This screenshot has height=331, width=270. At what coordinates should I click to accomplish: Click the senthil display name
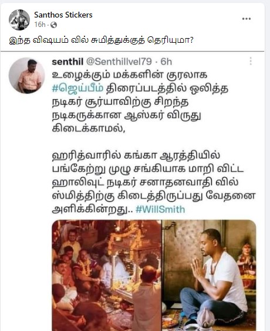(67, 62)
